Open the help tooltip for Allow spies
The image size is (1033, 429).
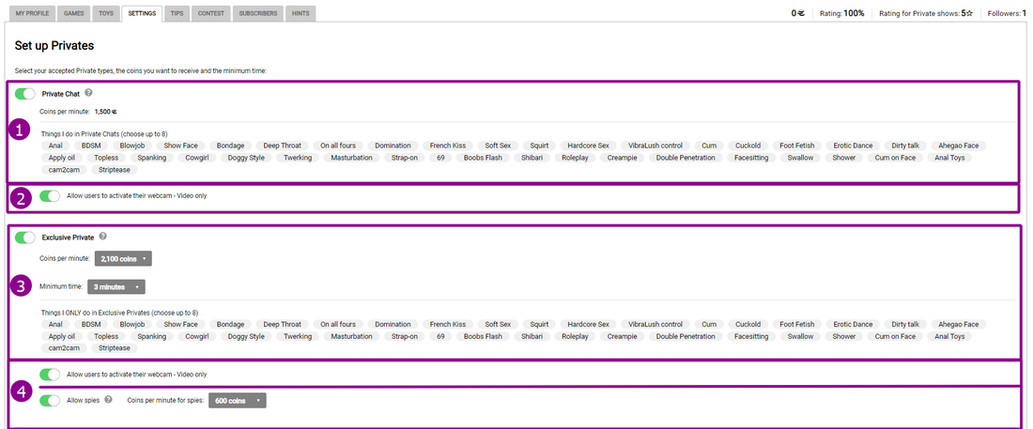point(108,399)
